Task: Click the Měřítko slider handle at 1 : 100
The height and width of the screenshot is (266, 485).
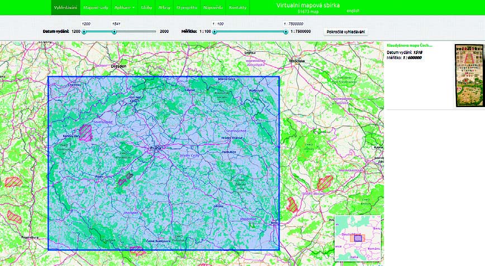Action: (215, 32)
